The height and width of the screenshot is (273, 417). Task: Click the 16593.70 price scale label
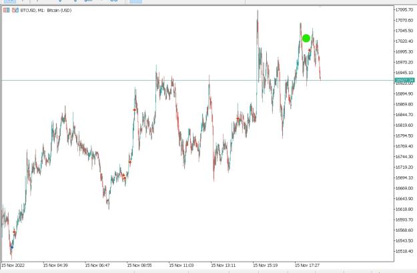(404, 220)
